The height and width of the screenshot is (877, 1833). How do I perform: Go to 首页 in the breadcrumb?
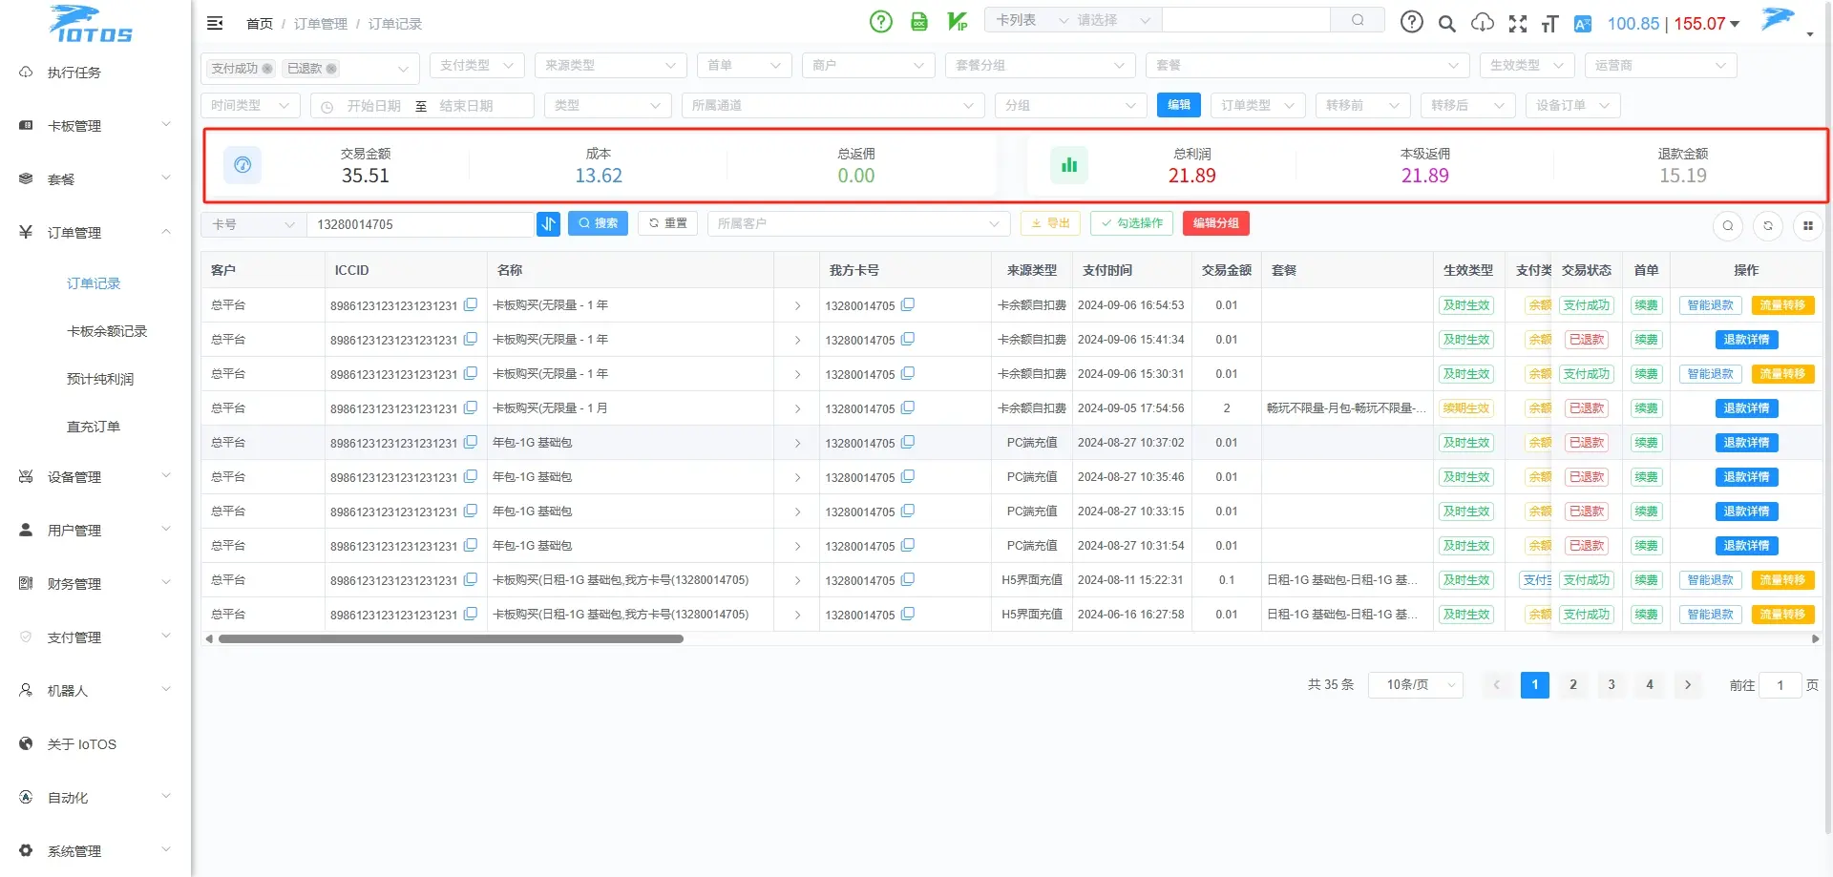click(x=260, y=24)
